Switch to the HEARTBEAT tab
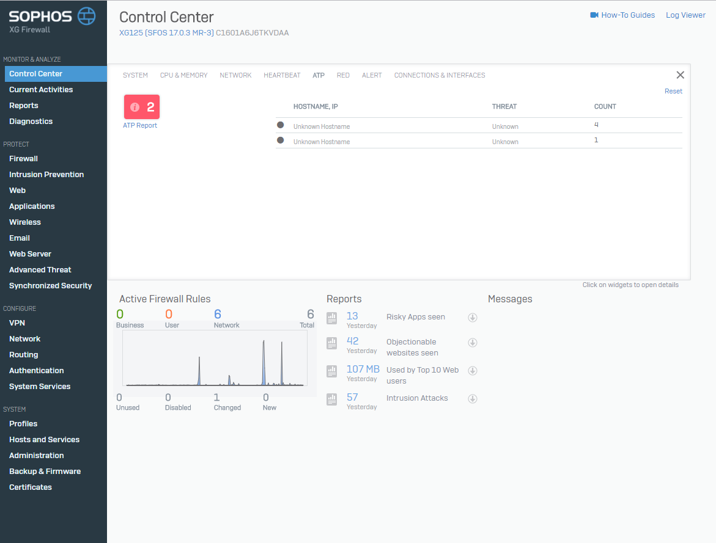Viewport: 716px width, 543px height. (282, 75)
